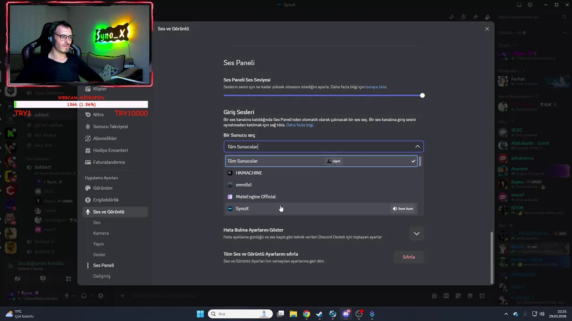Open Sunucu Takviyesi settings
Screen dimensions: 572x321
pos(115,127)
